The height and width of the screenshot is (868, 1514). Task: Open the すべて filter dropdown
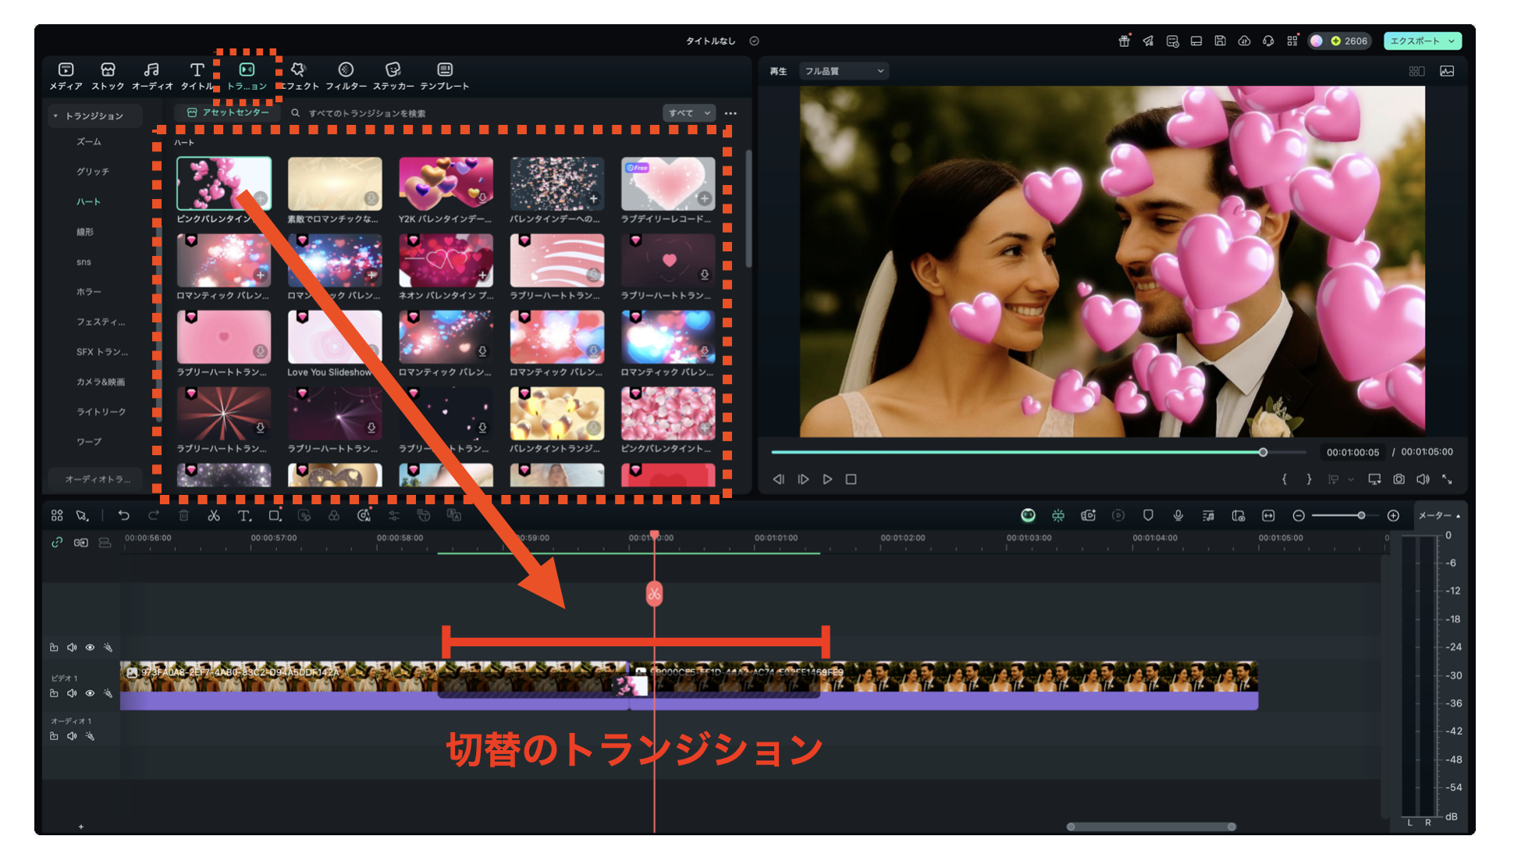[x=690, y=113]
